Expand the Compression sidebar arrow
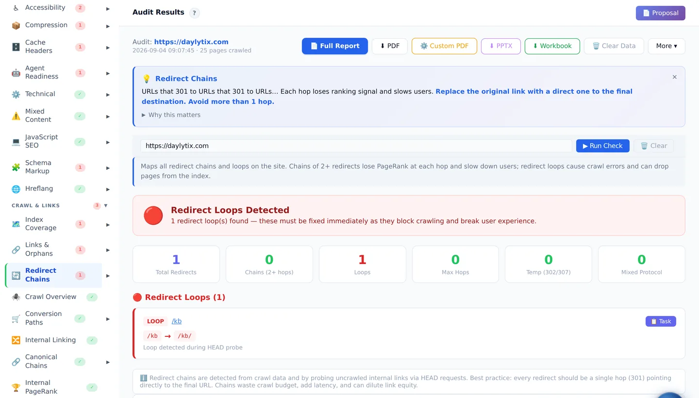 point(108,26)
